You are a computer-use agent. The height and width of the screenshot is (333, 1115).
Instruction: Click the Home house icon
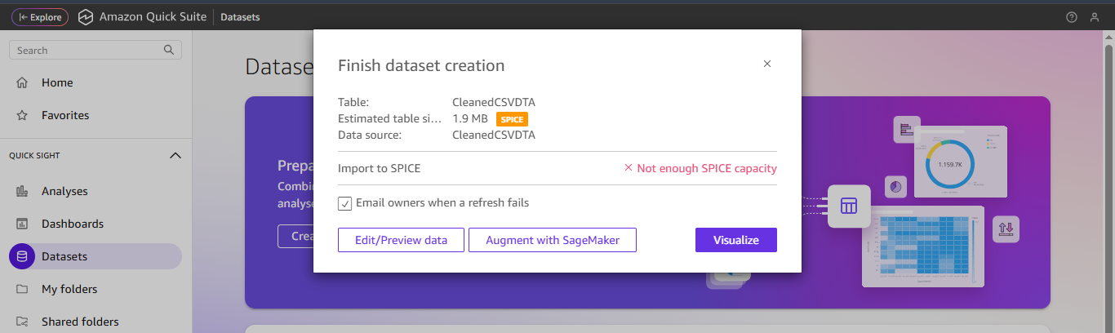pos(23,82)
